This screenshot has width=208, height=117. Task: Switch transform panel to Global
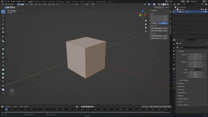point(154,23)
